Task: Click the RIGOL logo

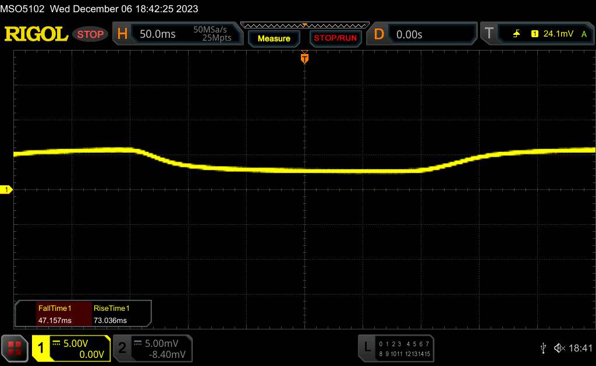Action: click(x=36, y=34)
